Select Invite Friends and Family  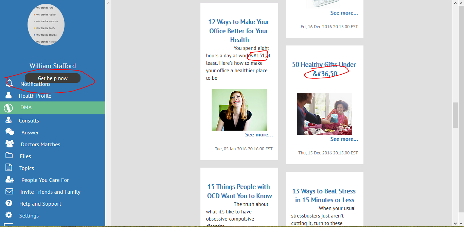(x=50, y=192)
